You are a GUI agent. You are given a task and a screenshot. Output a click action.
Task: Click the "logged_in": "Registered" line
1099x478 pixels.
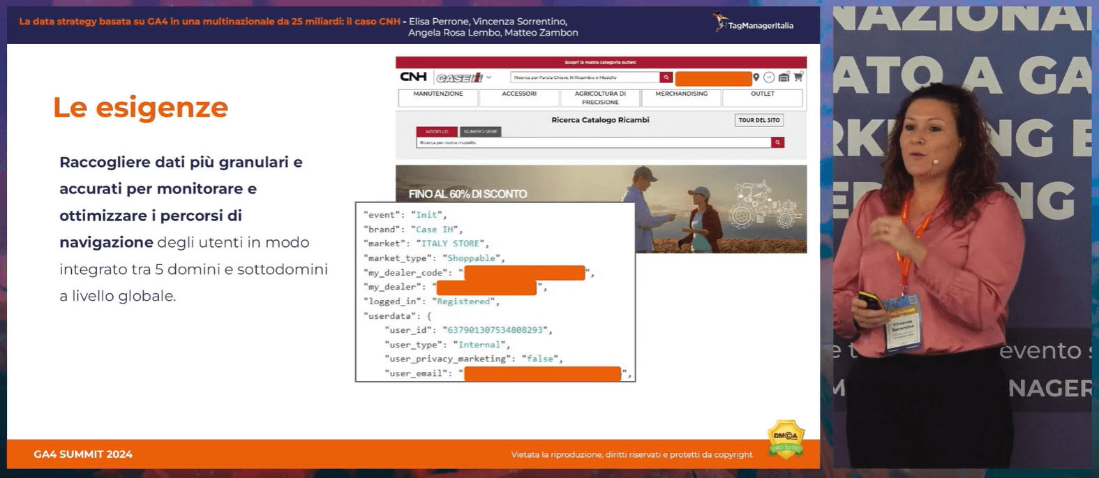coord(431,301)
